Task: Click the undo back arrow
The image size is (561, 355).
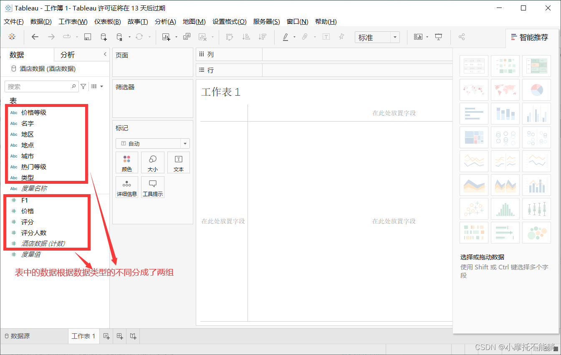Action: click(x=35, y=37)
